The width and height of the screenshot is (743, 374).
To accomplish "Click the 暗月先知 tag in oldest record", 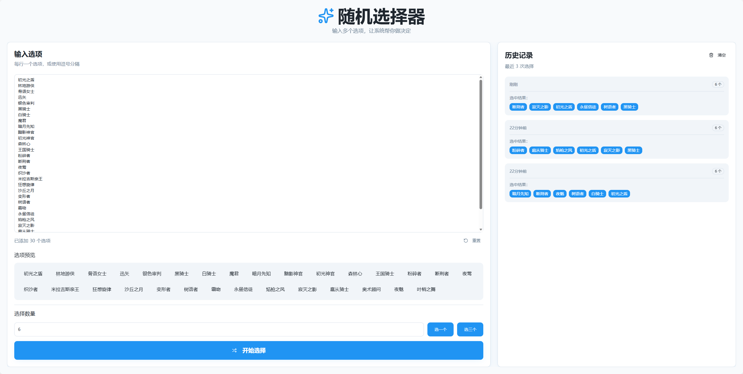I will tap(520, 194).
